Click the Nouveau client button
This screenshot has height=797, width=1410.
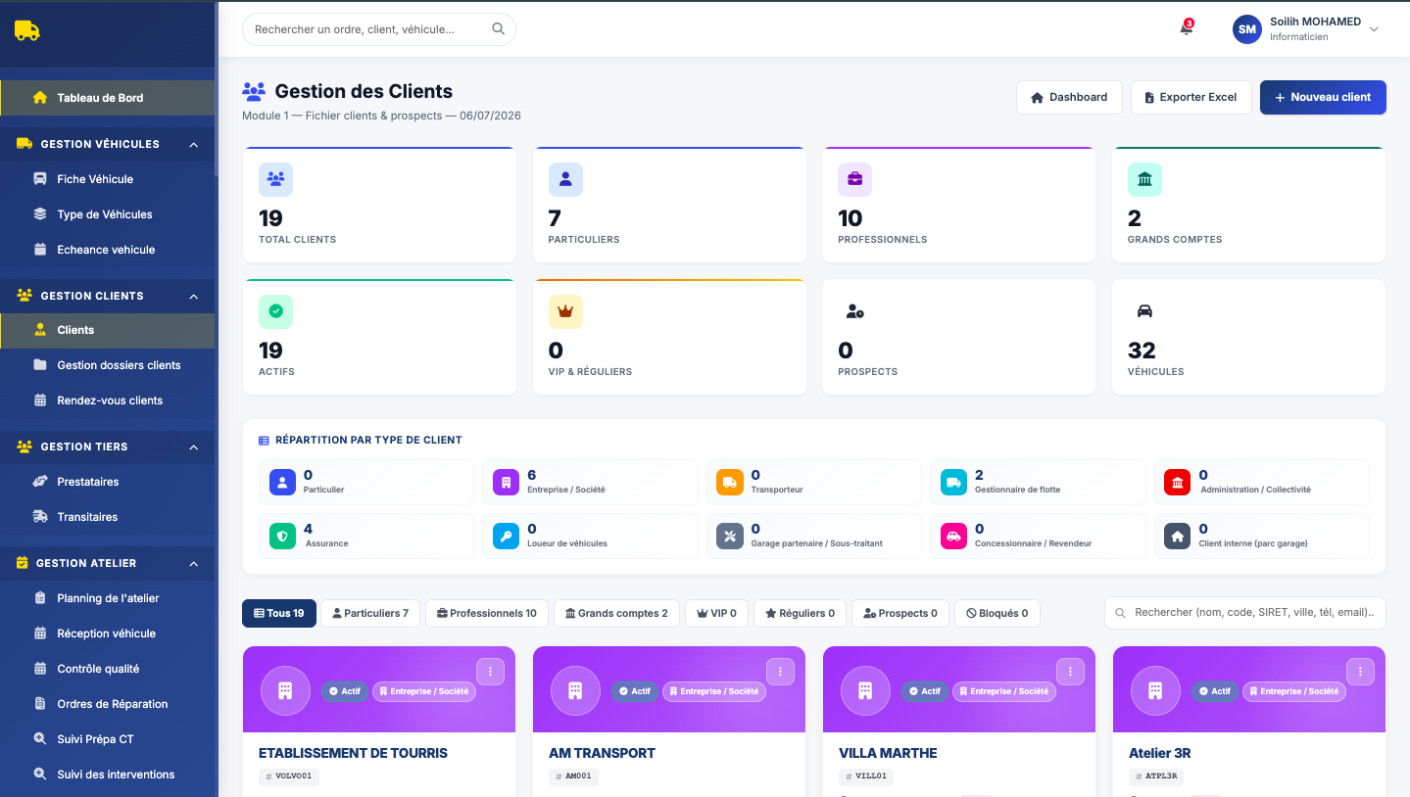pos(1323,97)
